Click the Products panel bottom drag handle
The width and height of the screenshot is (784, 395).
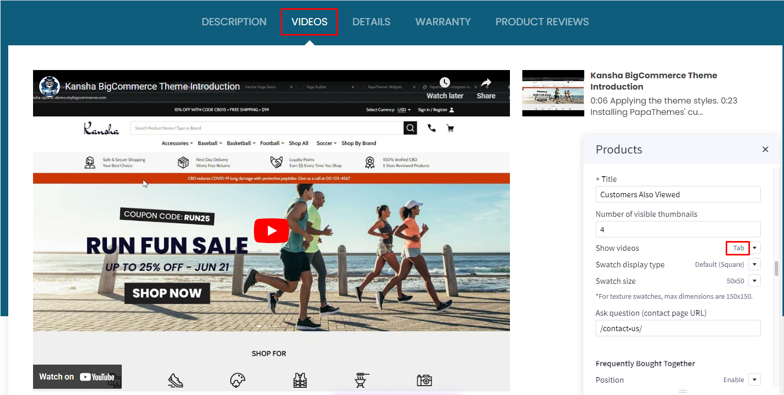tap(683, 391)
